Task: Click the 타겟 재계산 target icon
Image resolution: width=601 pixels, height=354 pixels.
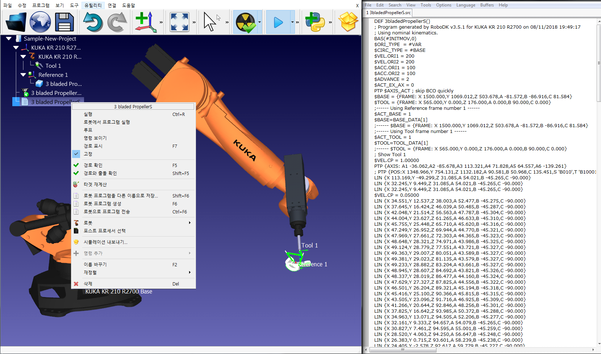Action: point(76,184)
